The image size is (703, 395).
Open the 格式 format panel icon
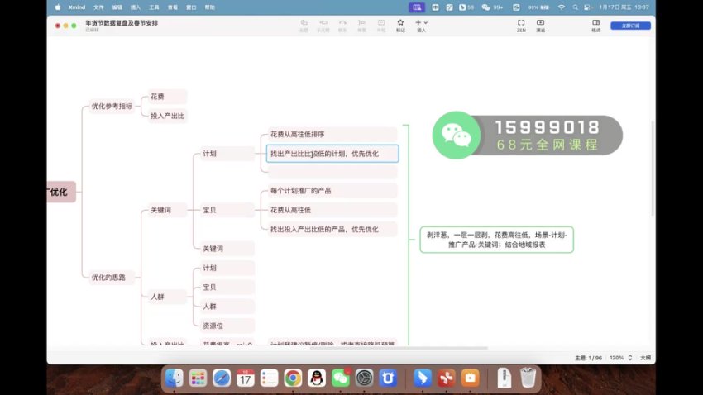[x=596, y=23]
